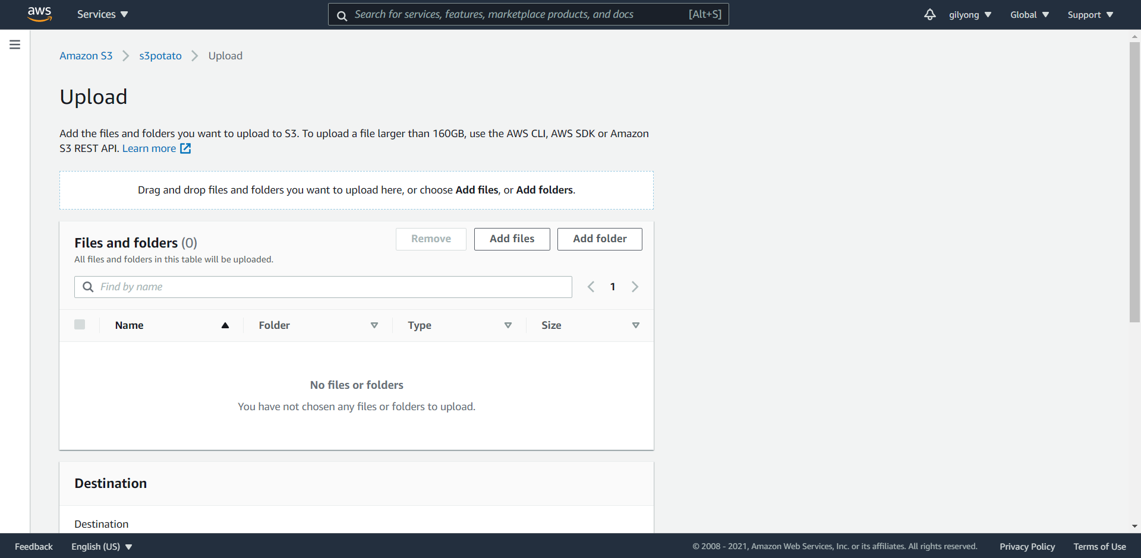Open the Terms of Use link
Viewport: 1141px width, 558px height.
click(1099, 547)
